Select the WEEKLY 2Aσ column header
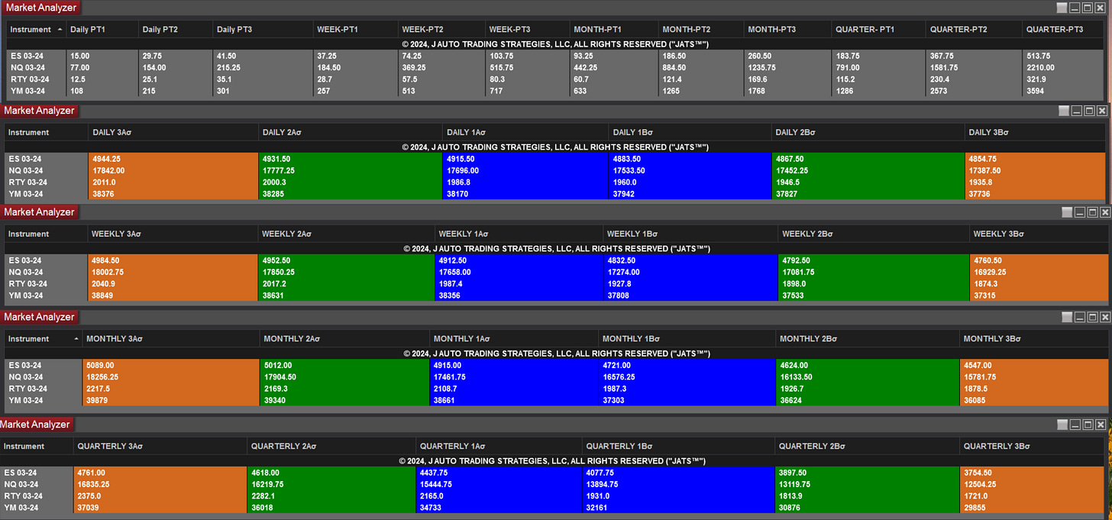This screenshot has width=1112, height=520. click(x=345, y=234)
